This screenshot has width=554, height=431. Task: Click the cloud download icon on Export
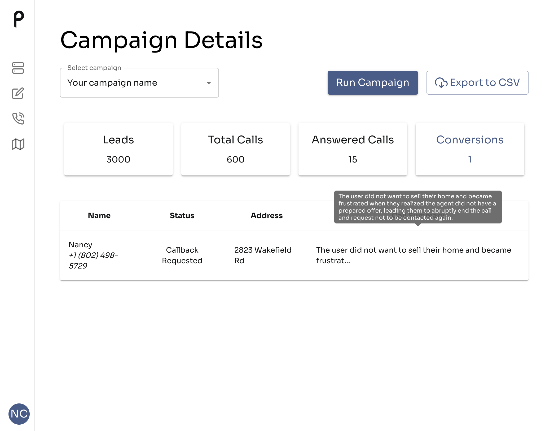(x=441, y=83)
